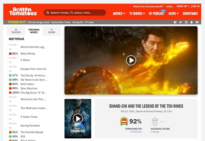This screenshot has width=205, height=141.
Task: Open Slow Machine movie entry
Action: click(x=29, y=88)
